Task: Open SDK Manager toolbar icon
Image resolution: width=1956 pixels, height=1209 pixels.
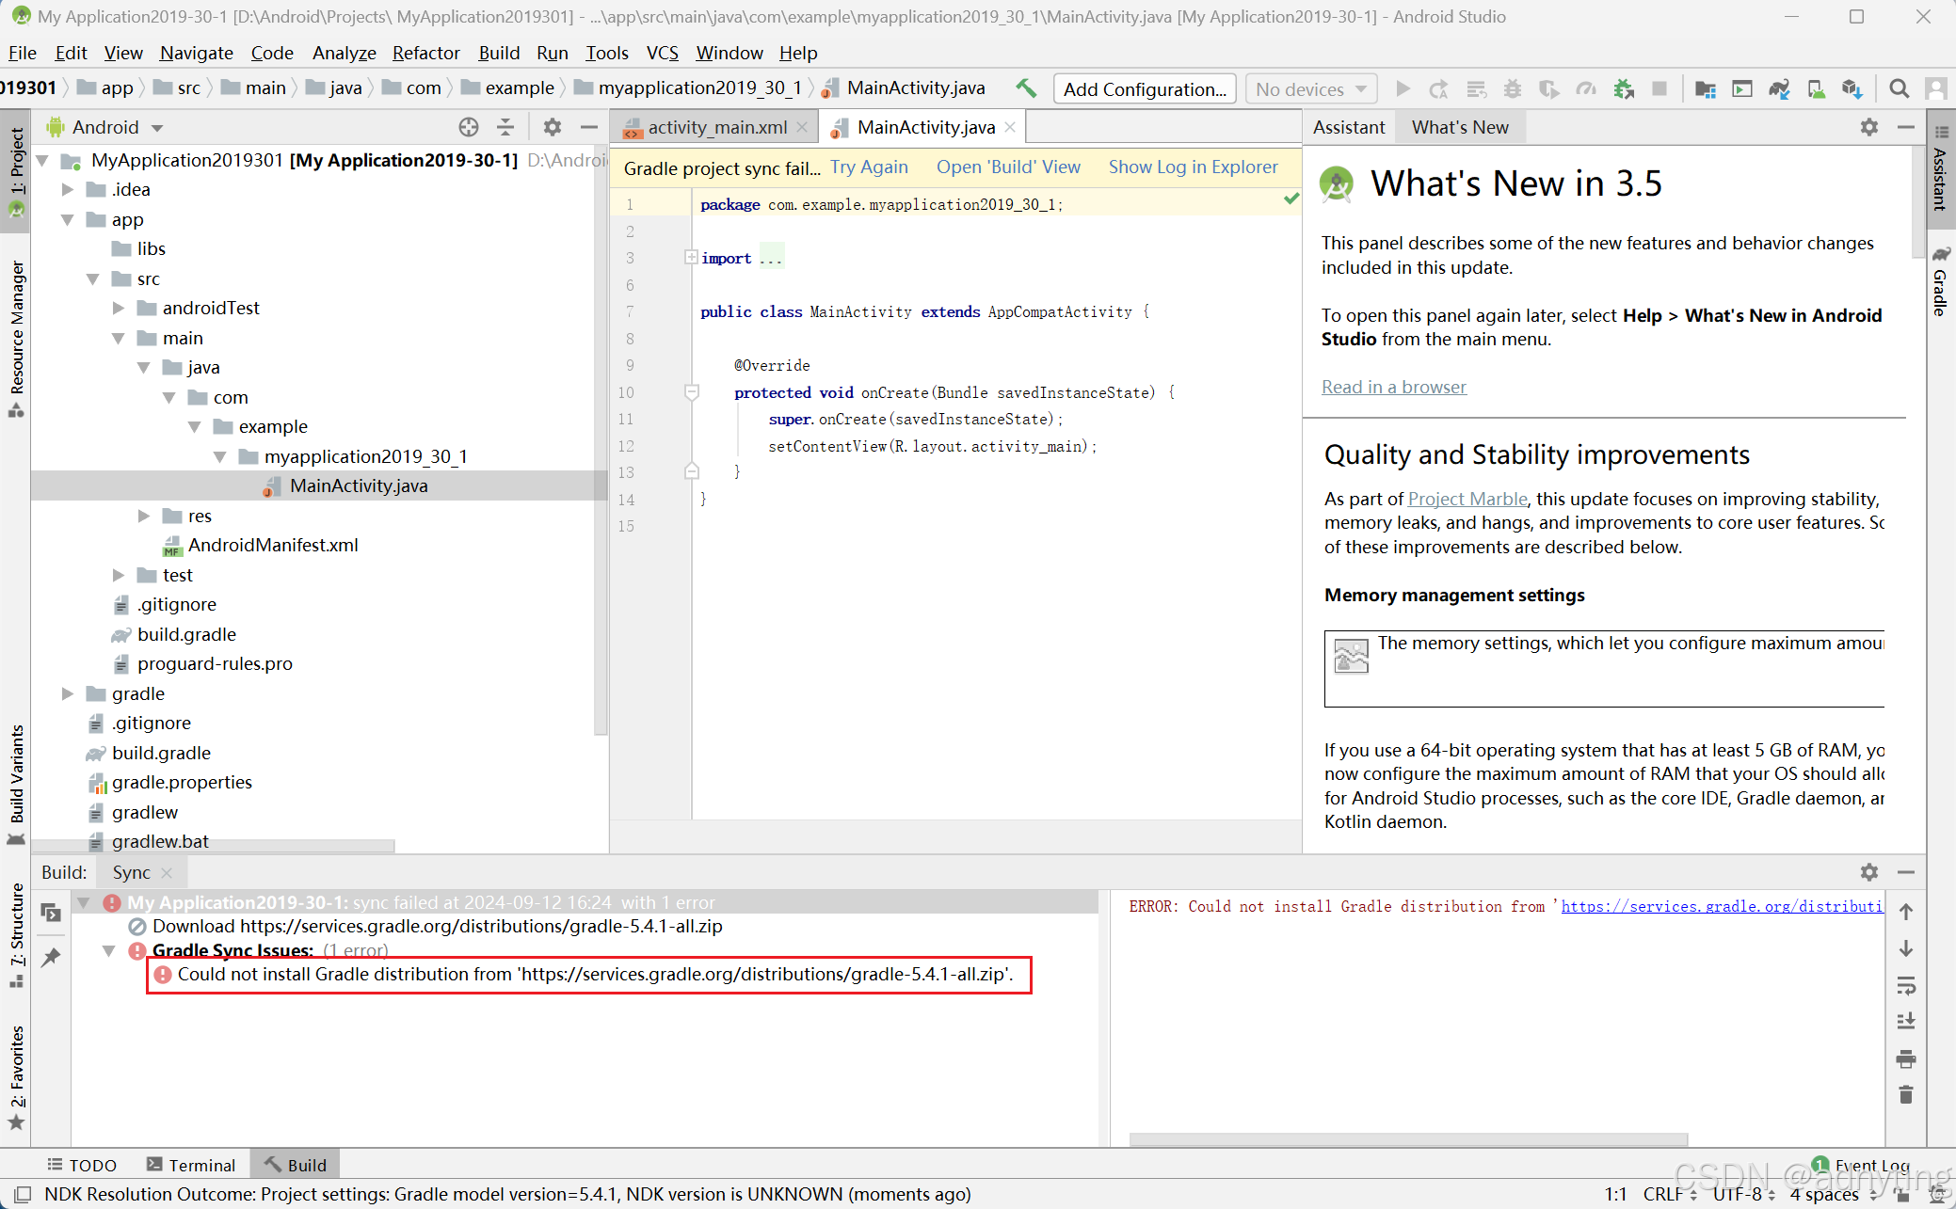Action: point(1852,88)
